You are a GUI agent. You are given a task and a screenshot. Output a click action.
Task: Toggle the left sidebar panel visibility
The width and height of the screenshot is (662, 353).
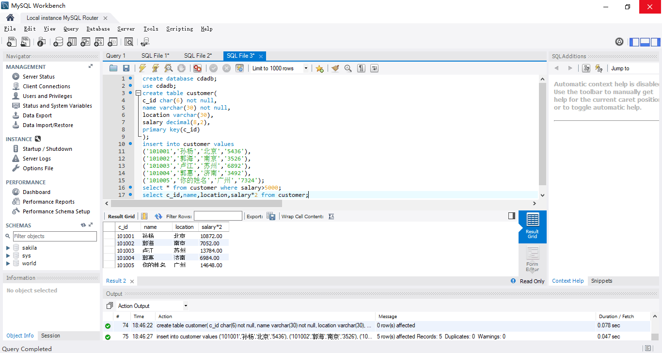tap(634, 42)
